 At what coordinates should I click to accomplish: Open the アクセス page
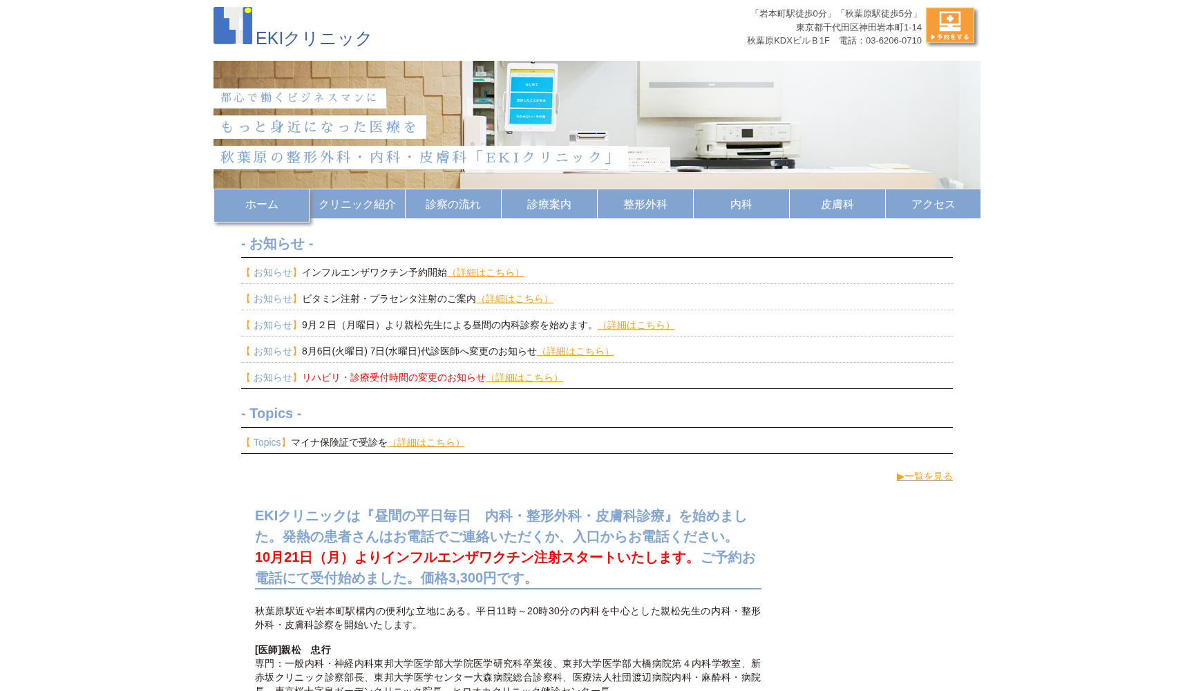coord(933,204)
